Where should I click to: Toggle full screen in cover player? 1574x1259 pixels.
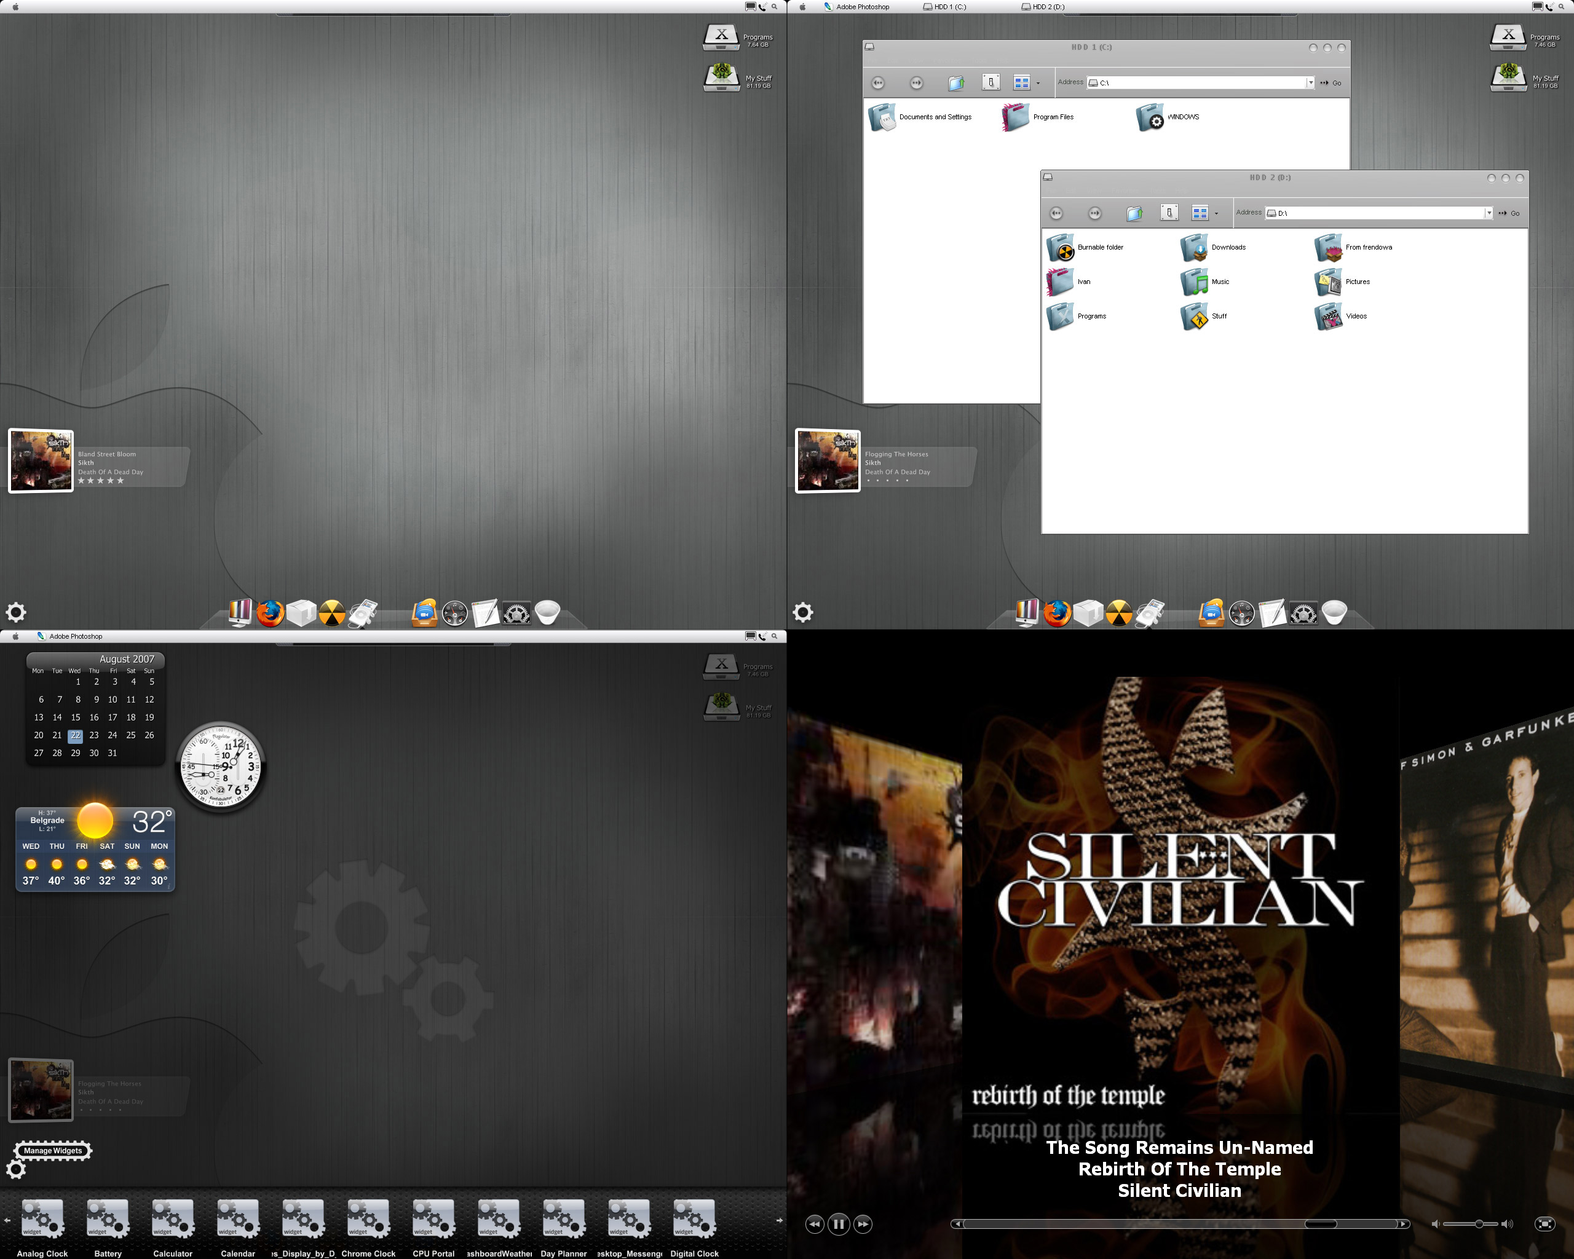point(1545,1224)
